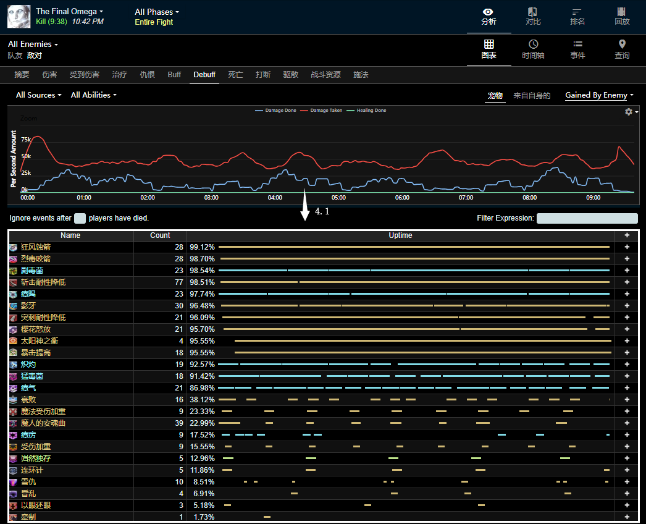Expand The Final Omega boss dropdown
646x524 pixels.
(x=69, y=11)
